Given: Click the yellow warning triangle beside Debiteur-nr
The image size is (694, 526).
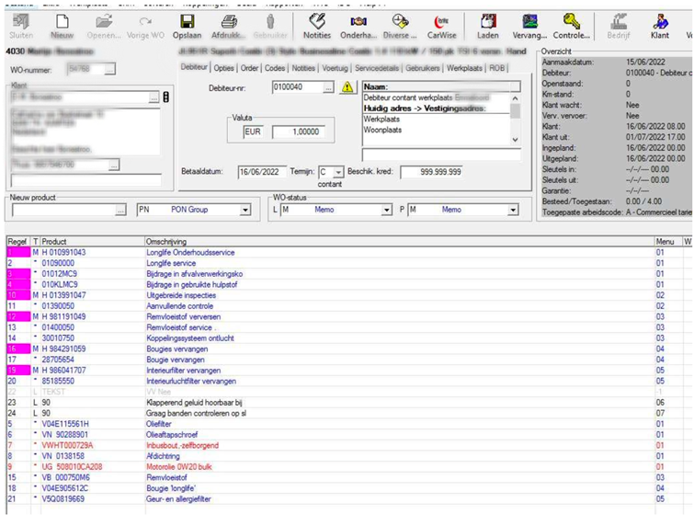Looking at the screenshot, I should point(347,87).
